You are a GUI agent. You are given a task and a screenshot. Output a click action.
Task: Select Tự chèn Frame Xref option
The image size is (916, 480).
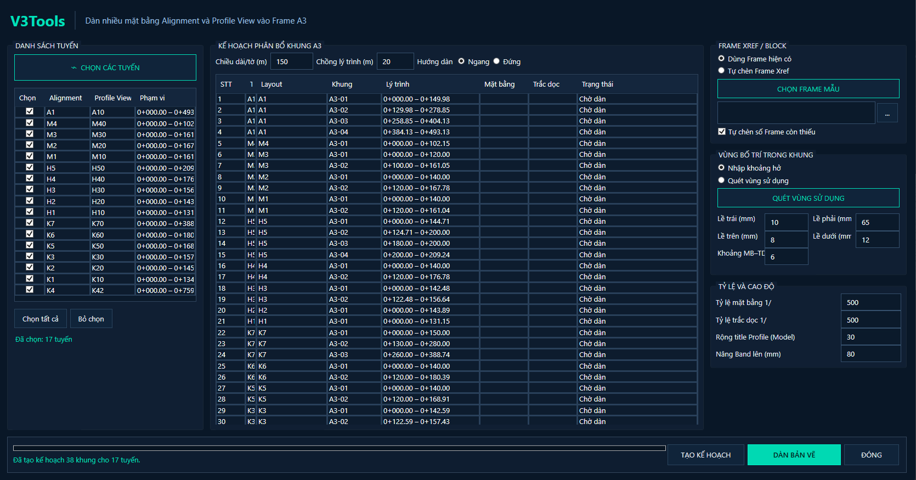pos(721,70)
